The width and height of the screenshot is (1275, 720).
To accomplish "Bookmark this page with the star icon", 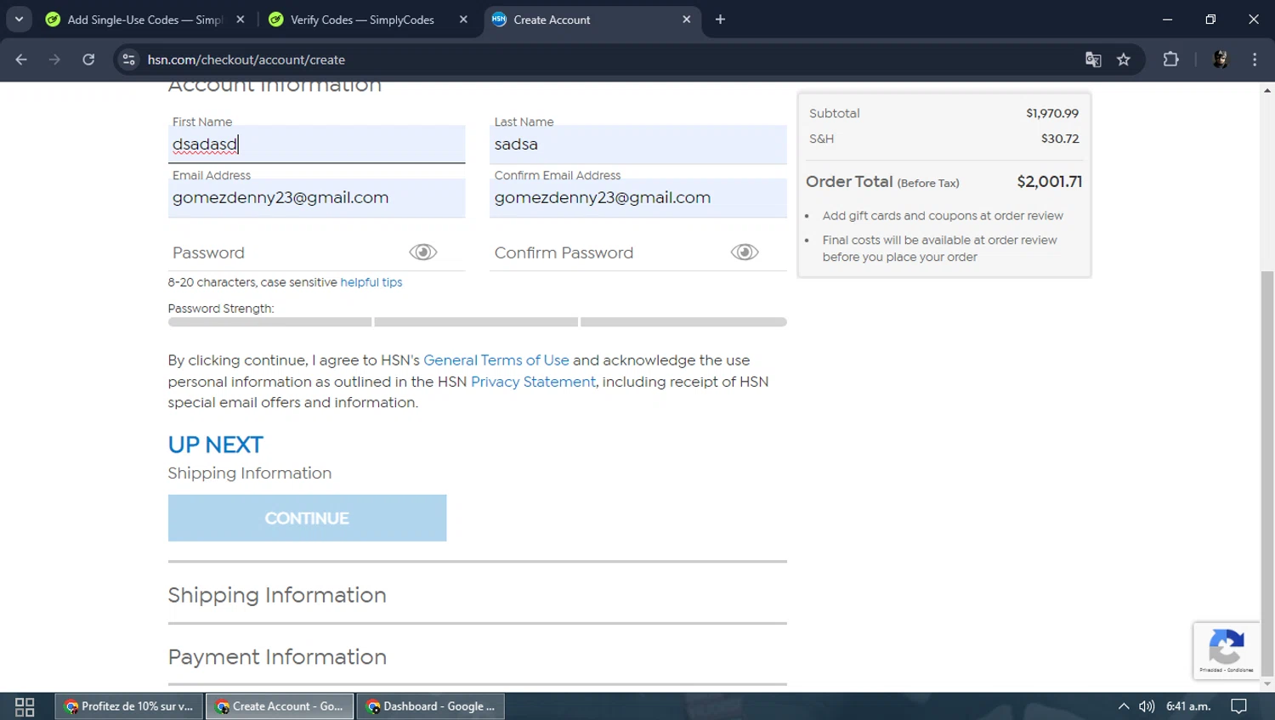I will pyautogui.click(x=1124, y=60).
